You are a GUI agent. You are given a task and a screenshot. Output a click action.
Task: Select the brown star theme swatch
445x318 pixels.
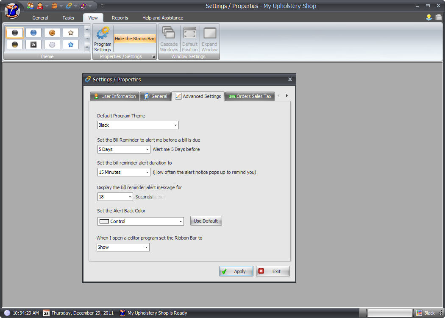coord(71,33)
